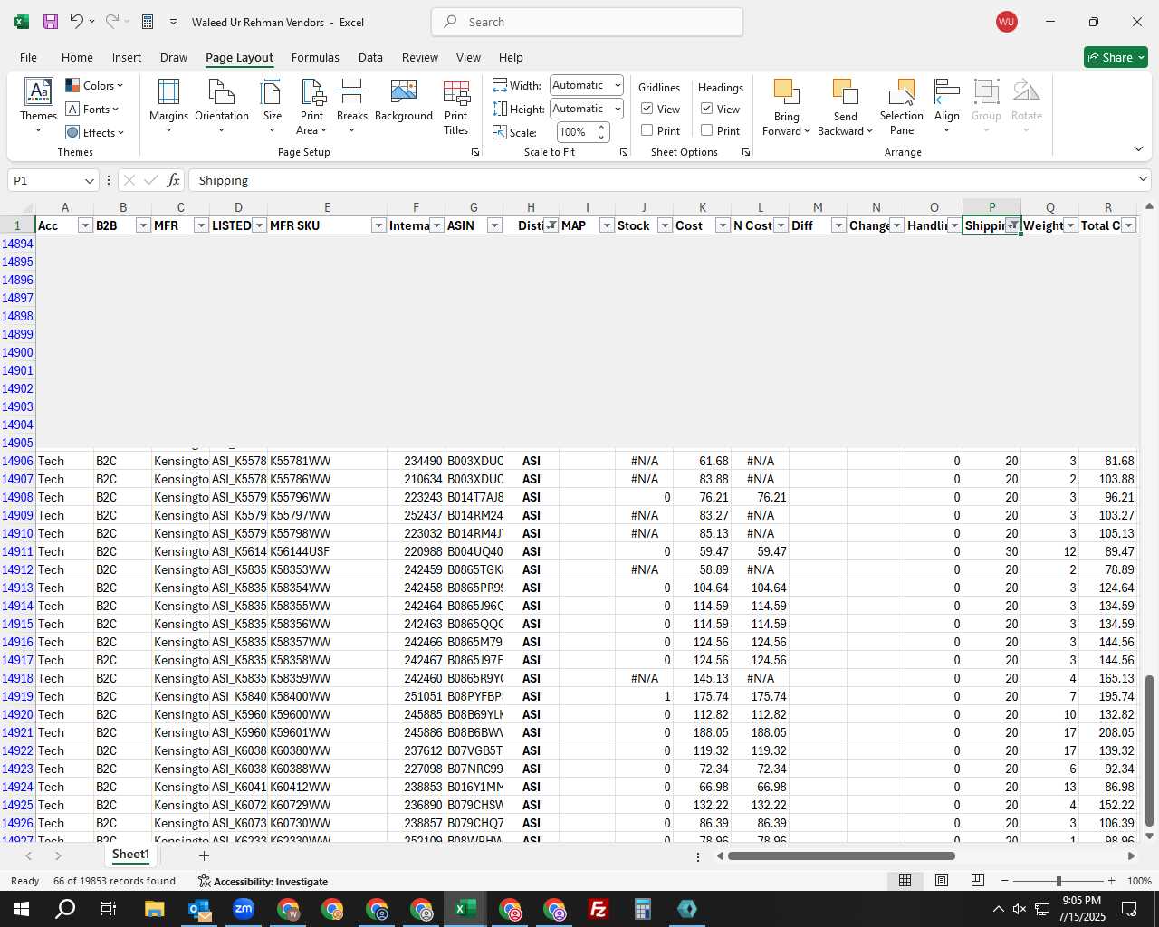Open FileZilla from the taskbar

coord(599,909)
